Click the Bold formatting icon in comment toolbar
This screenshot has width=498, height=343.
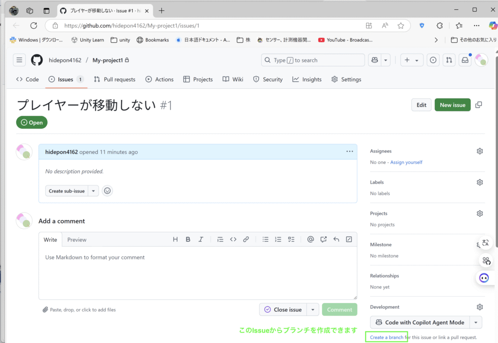[x=188, y=239]
